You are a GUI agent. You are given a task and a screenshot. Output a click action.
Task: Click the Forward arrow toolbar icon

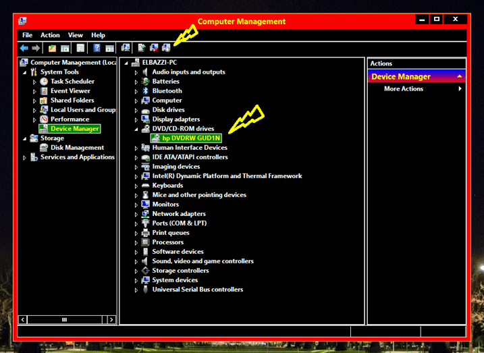point(36,48)
